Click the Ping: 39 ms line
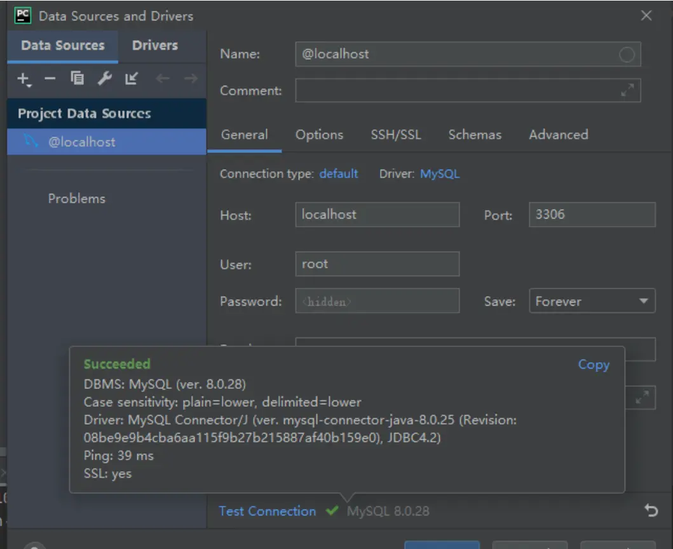 click(118, 456)
